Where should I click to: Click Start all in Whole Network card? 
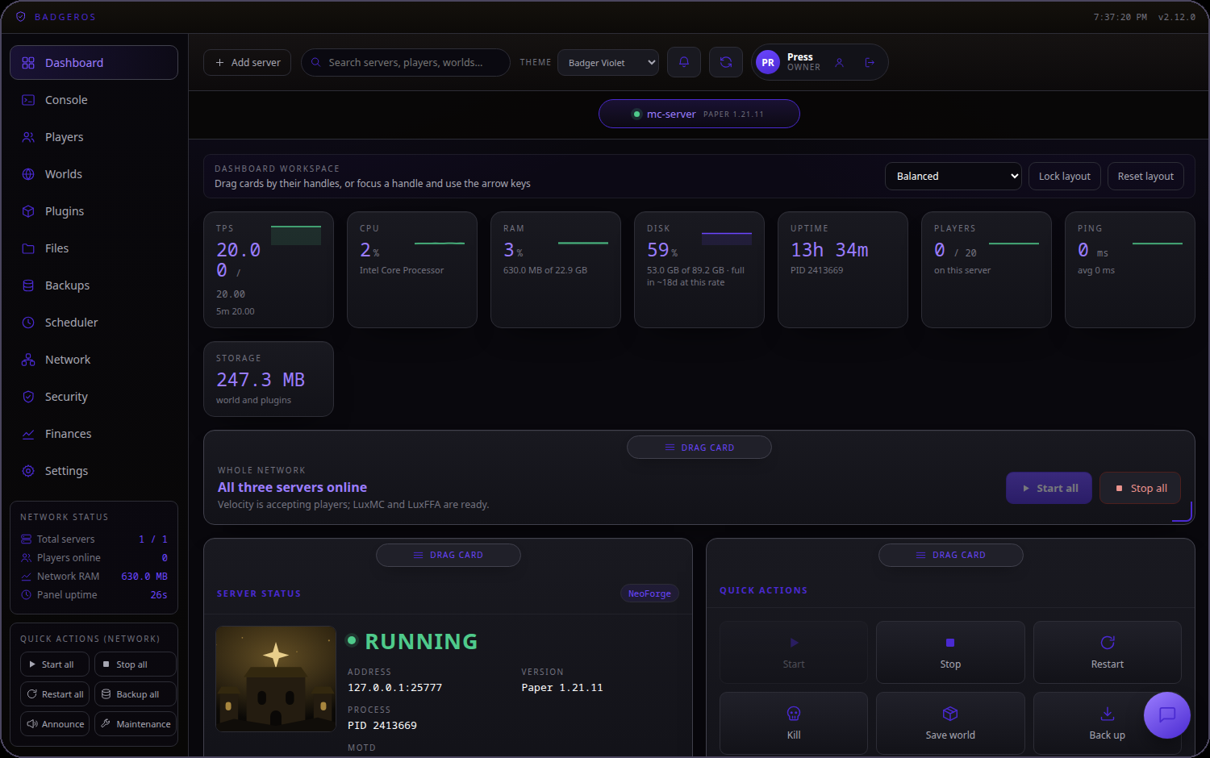(1049, 488)
